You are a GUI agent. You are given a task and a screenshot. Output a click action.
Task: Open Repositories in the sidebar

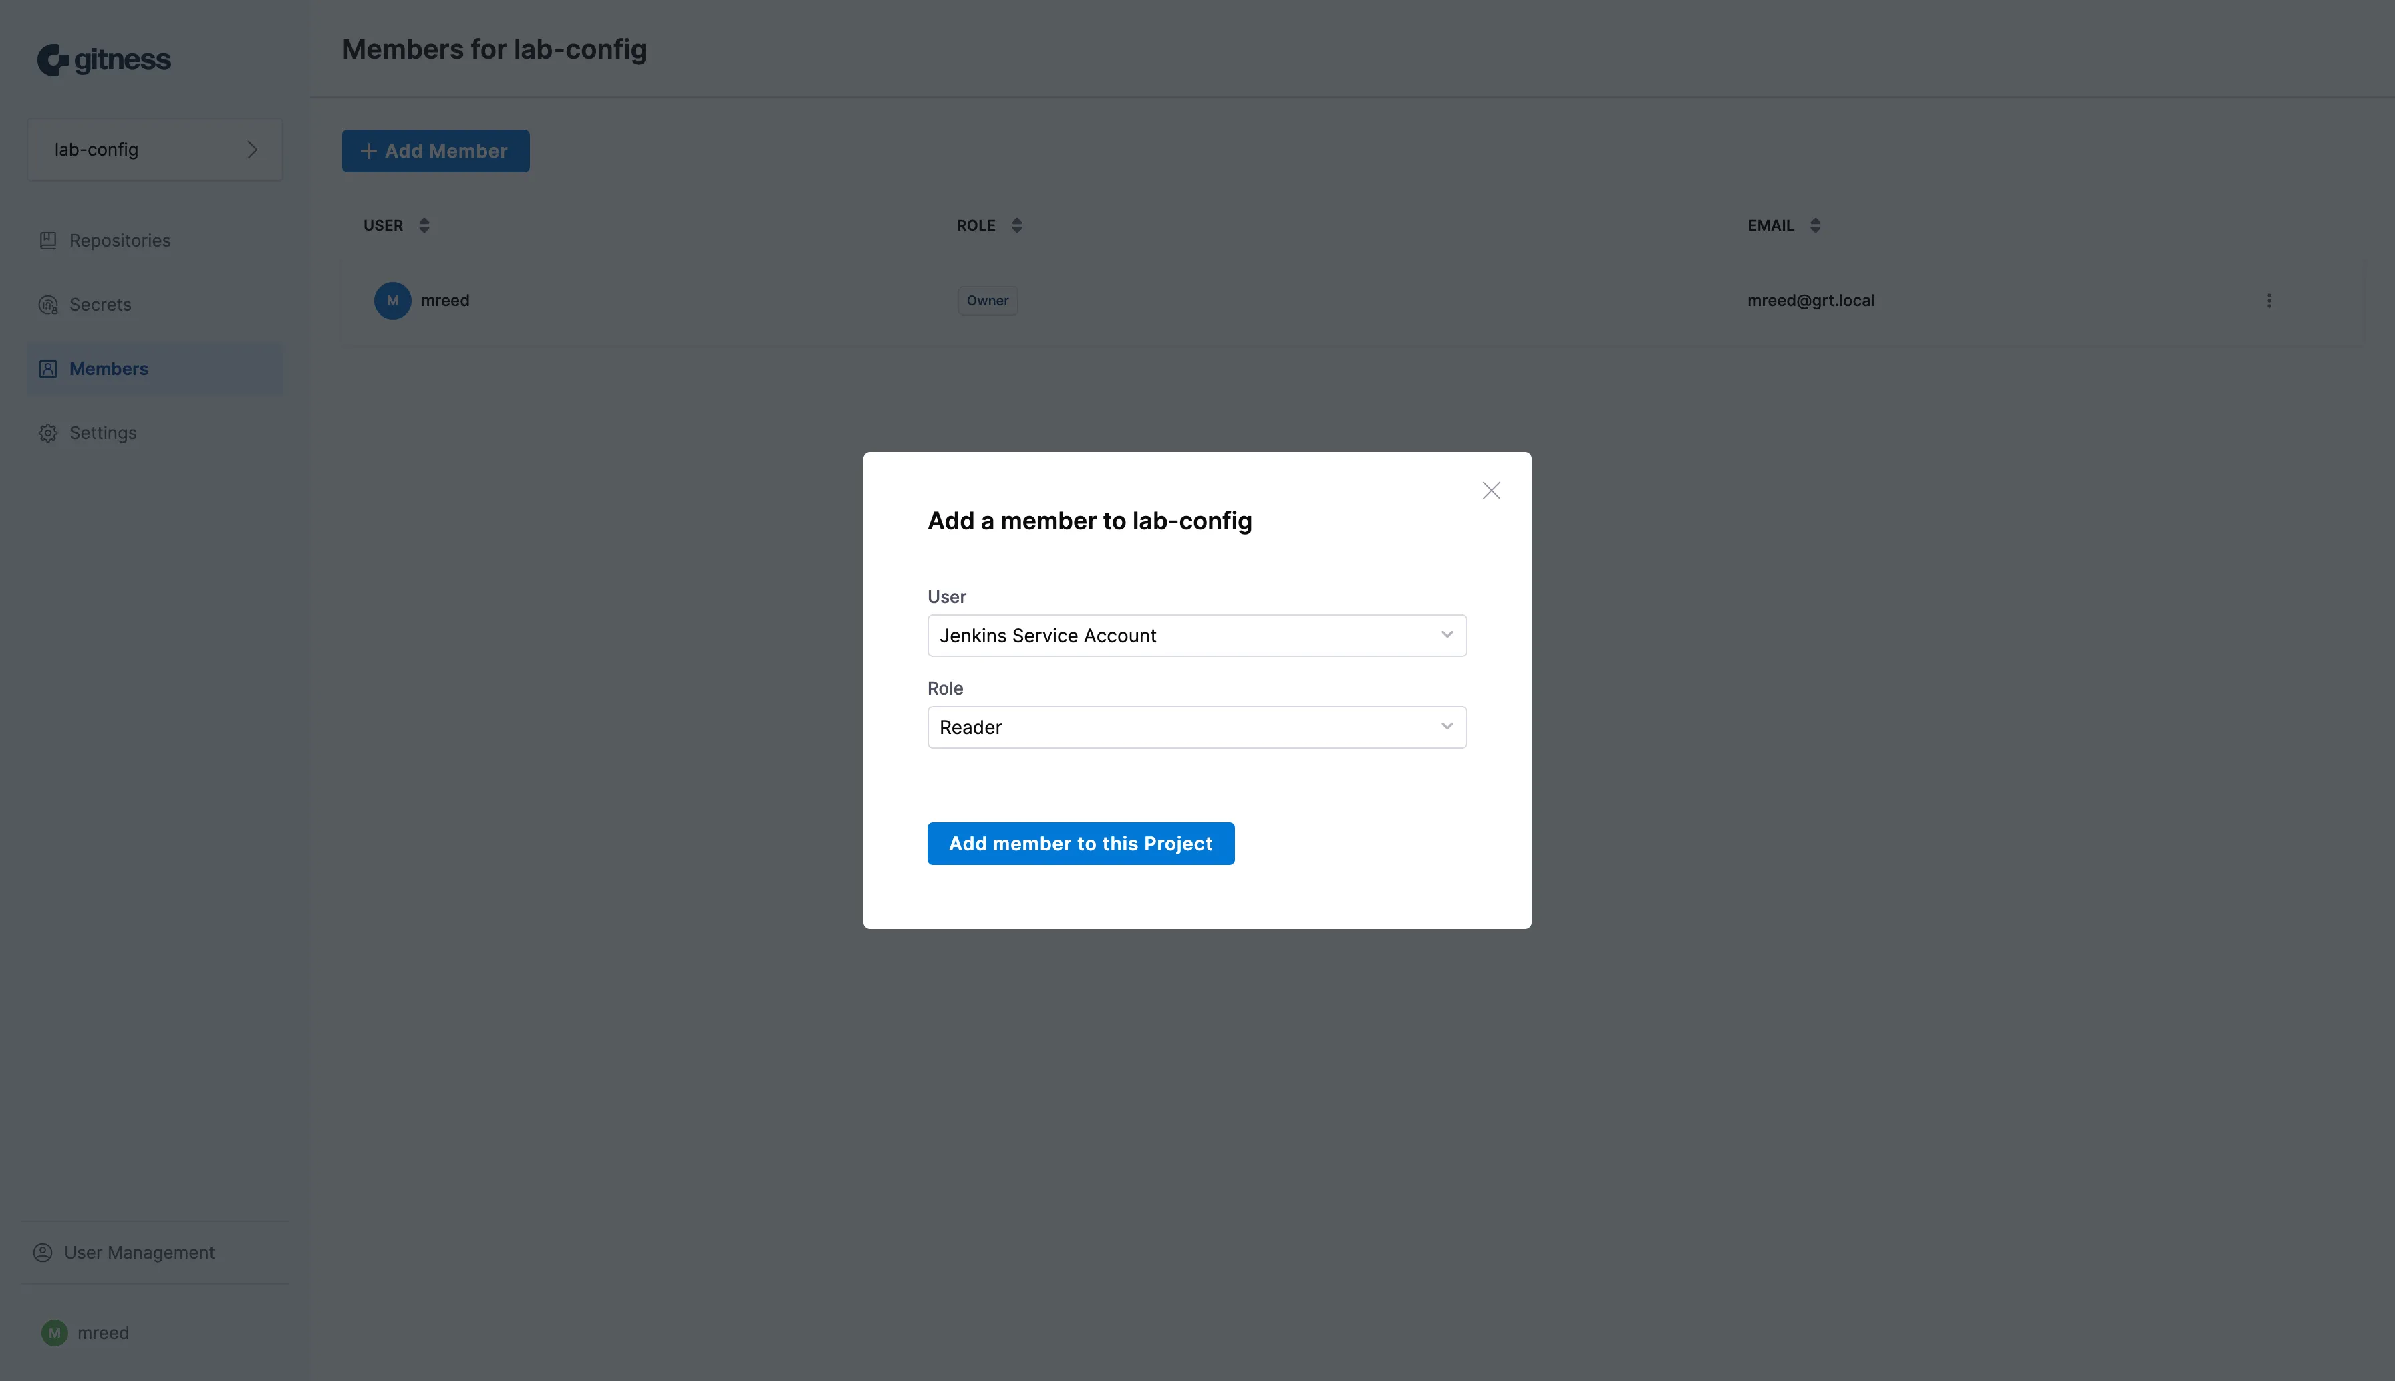pos(156,241)
